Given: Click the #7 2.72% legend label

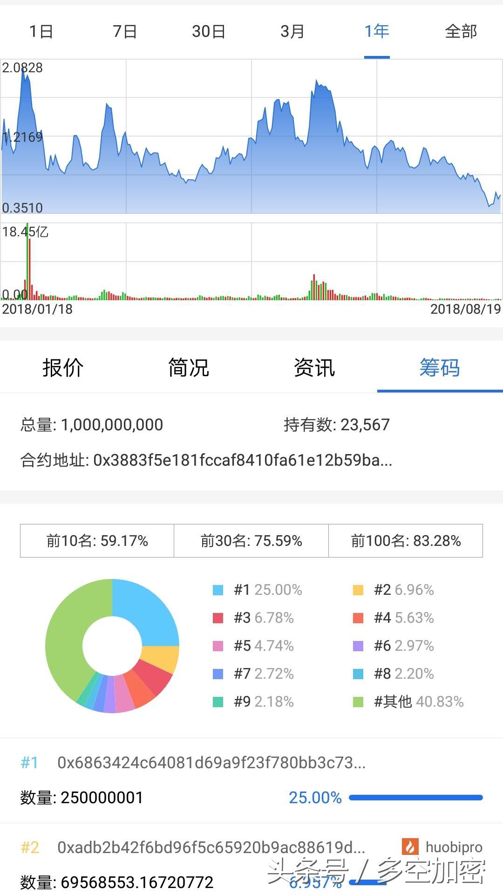Looking at the screenshot, I should [264, 674].
